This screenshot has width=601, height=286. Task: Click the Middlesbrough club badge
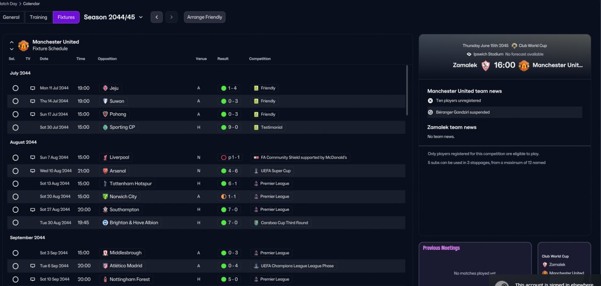[x=105, y=253]
